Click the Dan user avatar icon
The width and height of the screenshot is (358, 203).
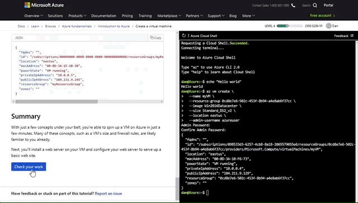(328, 26)
